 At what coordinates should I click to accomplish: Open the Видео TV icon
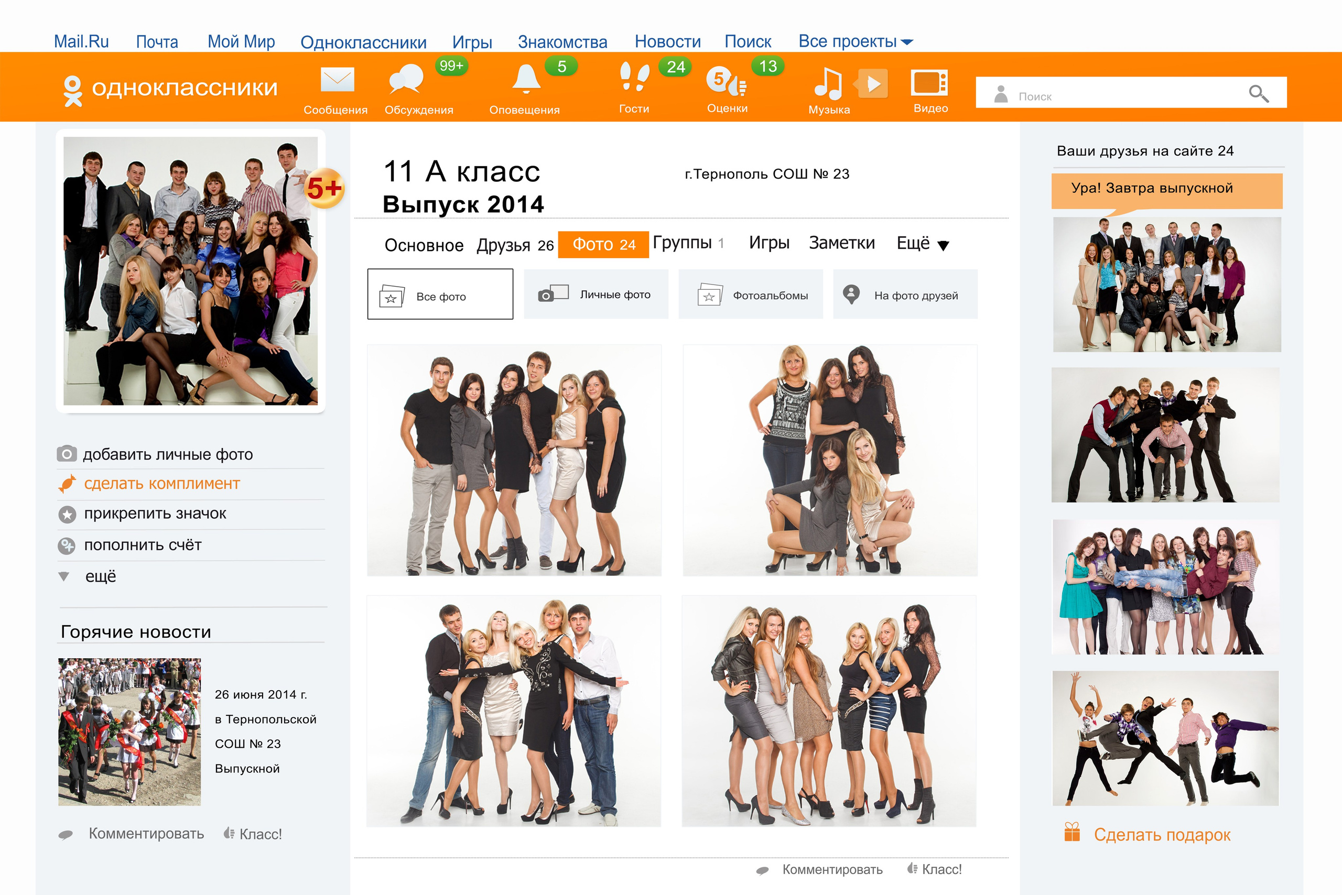click(929, 83)
